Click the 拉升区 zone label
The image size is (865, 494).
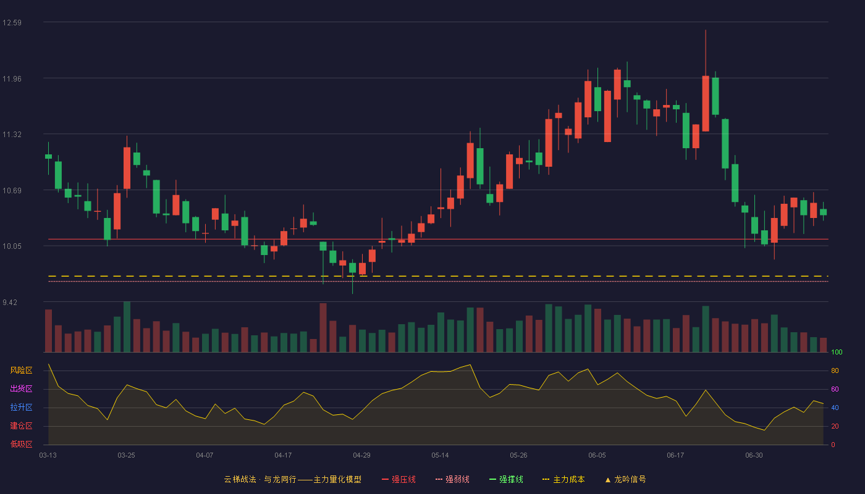tap(21, 408)
